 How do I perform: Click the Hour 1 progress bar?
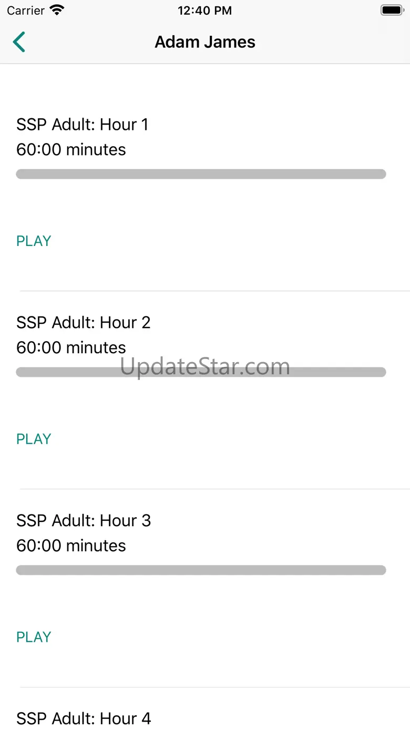[201, 174]
